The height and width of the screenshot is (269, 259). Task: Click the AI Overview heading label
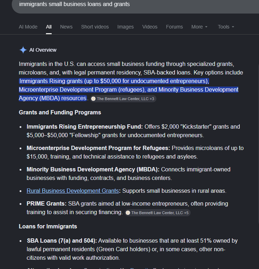[x=43, y=50]
